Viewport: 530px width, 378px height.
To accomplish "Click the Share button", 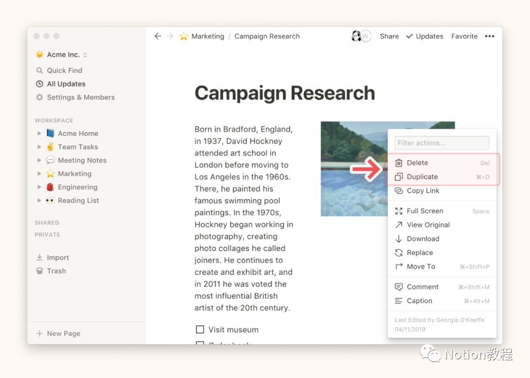I will click(389, 36).
